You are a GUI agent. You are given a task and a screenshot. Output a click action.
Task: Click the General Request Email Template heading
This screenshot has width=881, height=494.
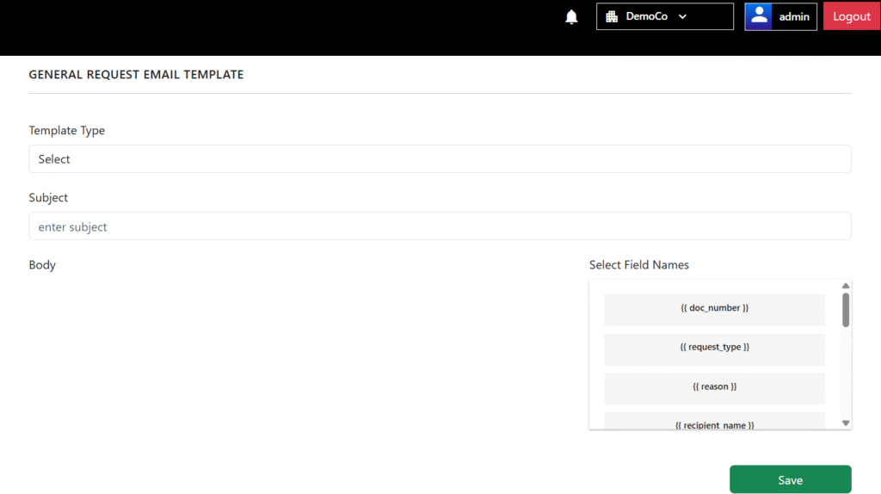136,75
